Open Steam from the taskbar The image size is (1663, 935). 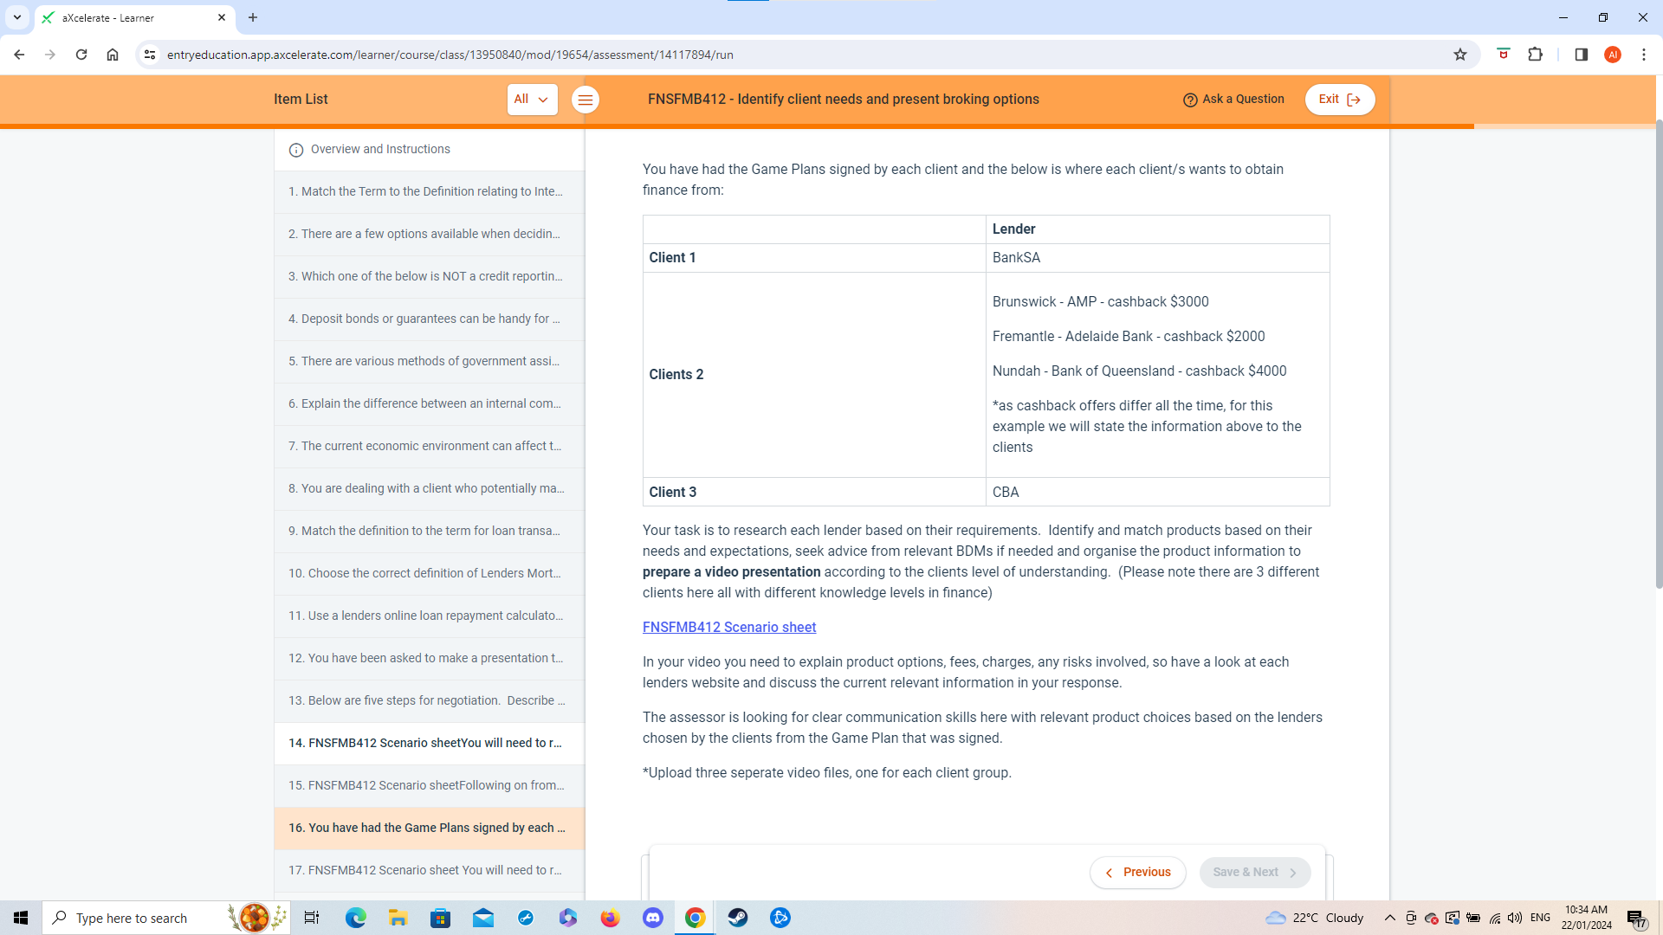click(x=738, y=918)
